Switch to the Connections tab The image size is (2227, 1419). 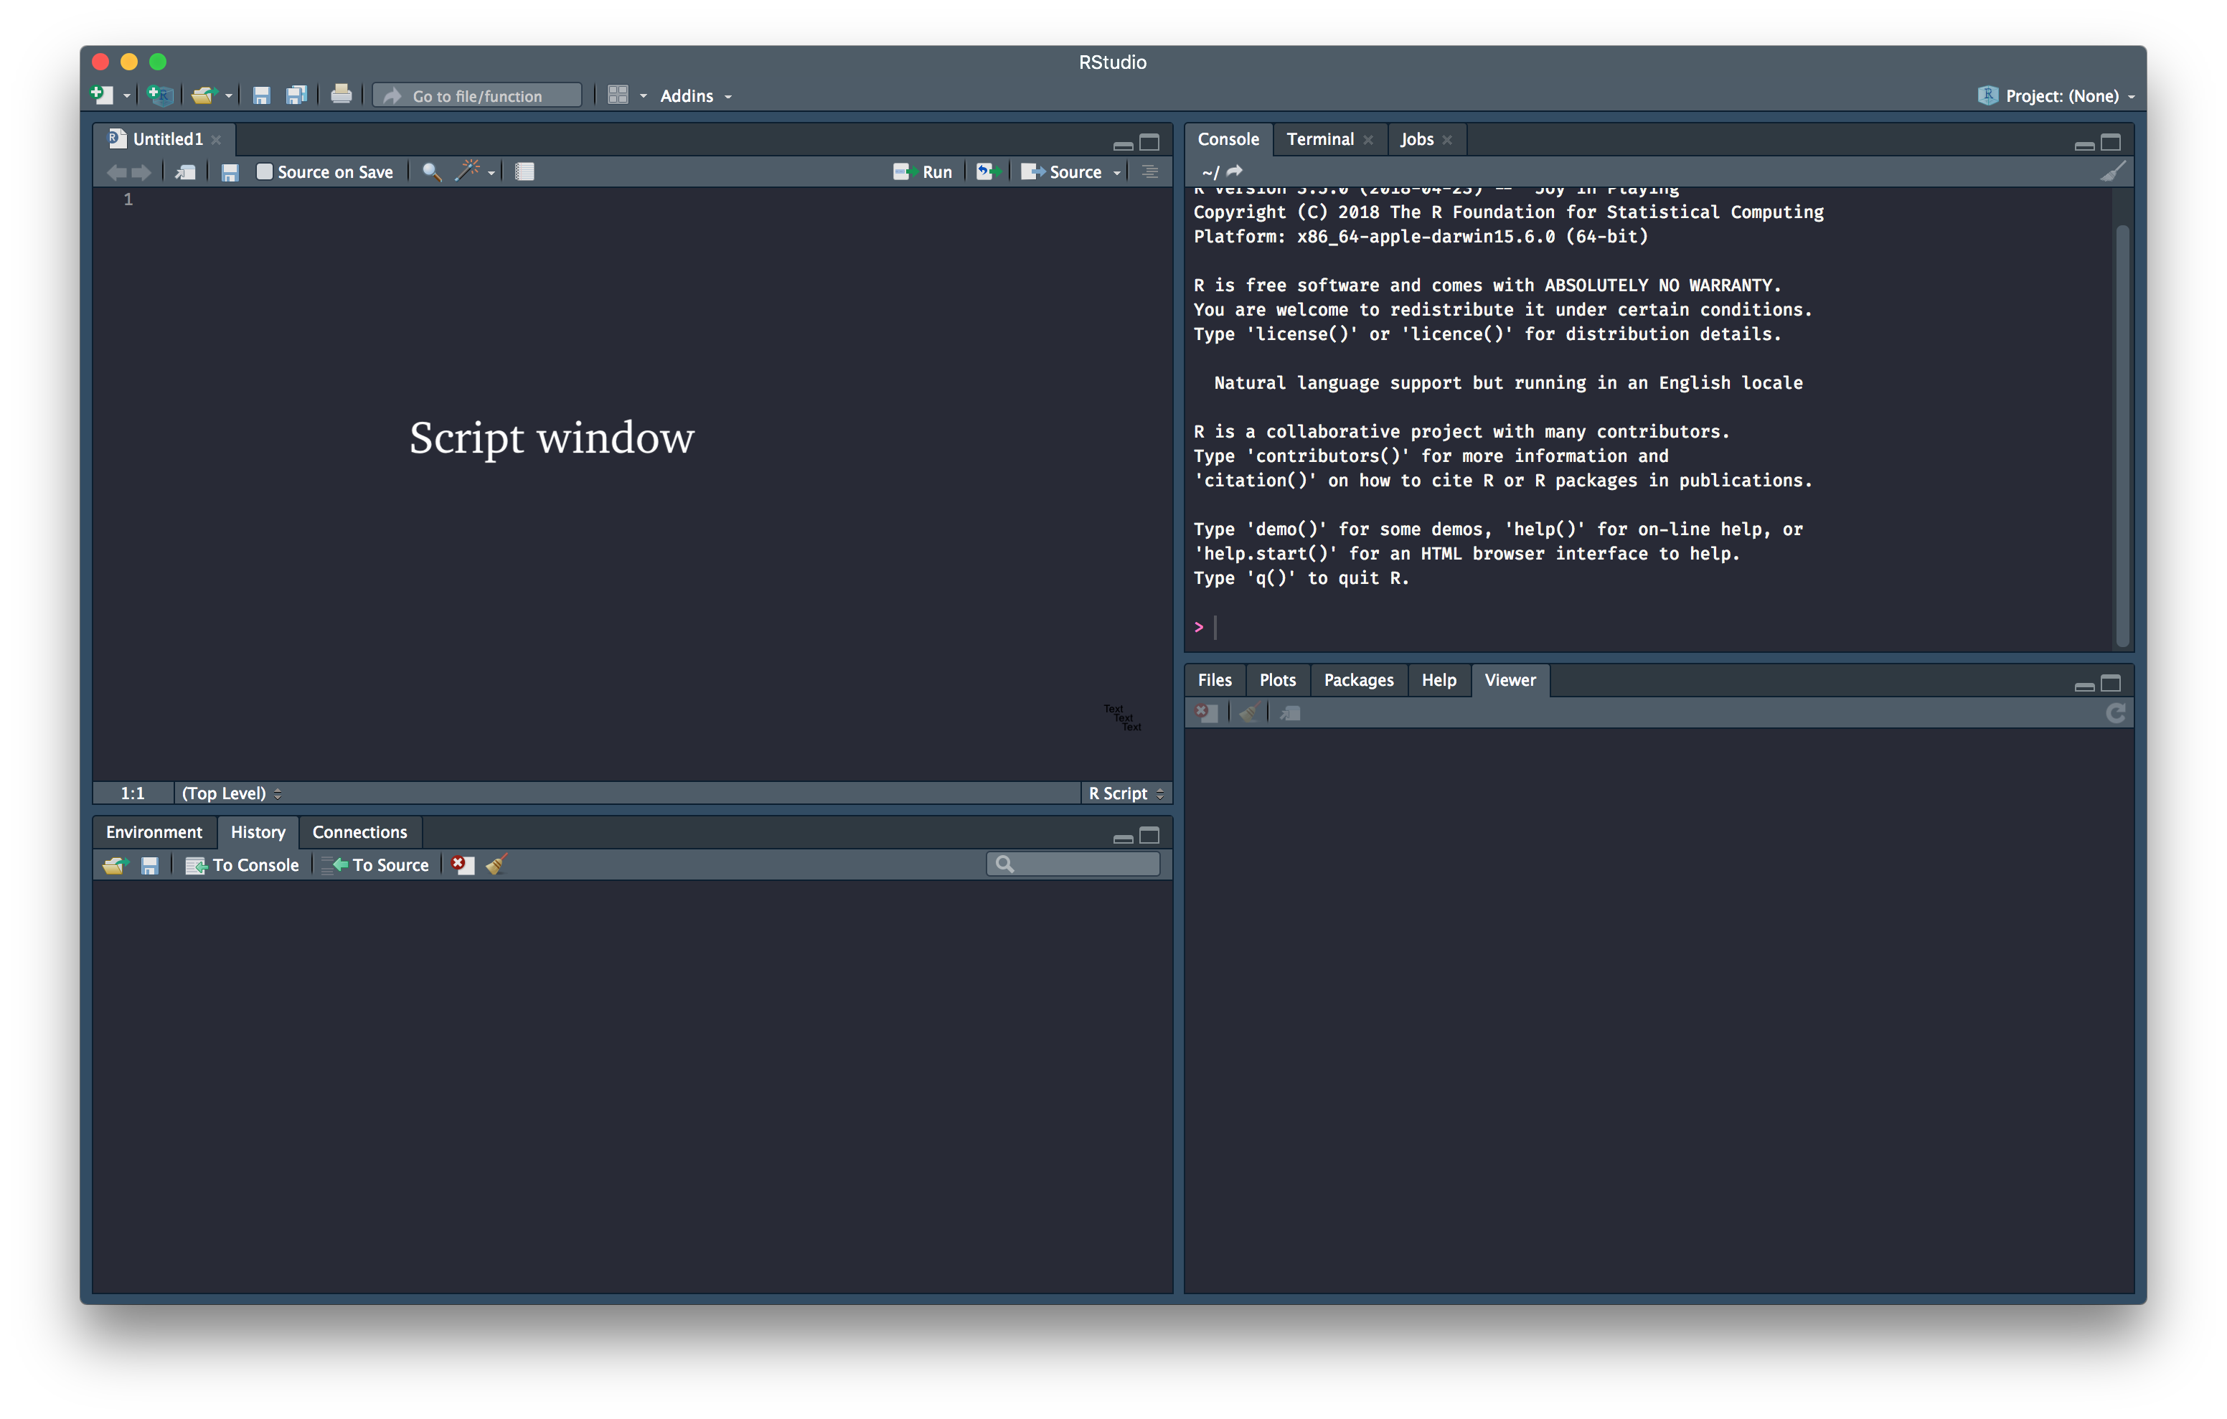point(359,832)
